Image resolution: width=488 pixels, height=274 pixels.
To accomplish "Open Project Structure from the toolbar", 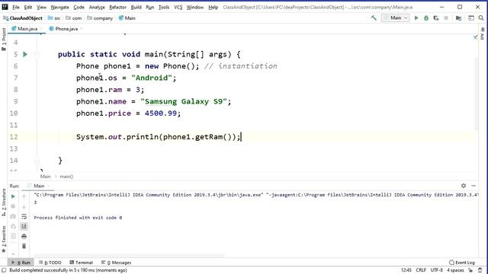I will pyautogui.click(x=458, y=18).
